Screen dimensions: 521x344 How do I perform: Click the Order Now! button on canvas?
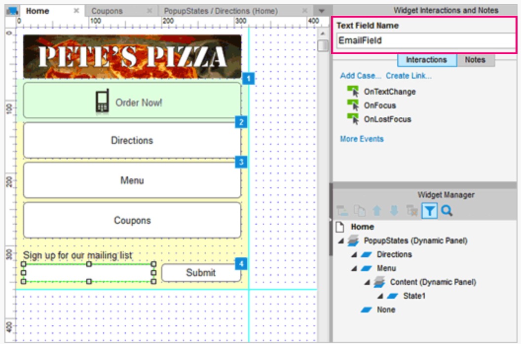[132, 100]
